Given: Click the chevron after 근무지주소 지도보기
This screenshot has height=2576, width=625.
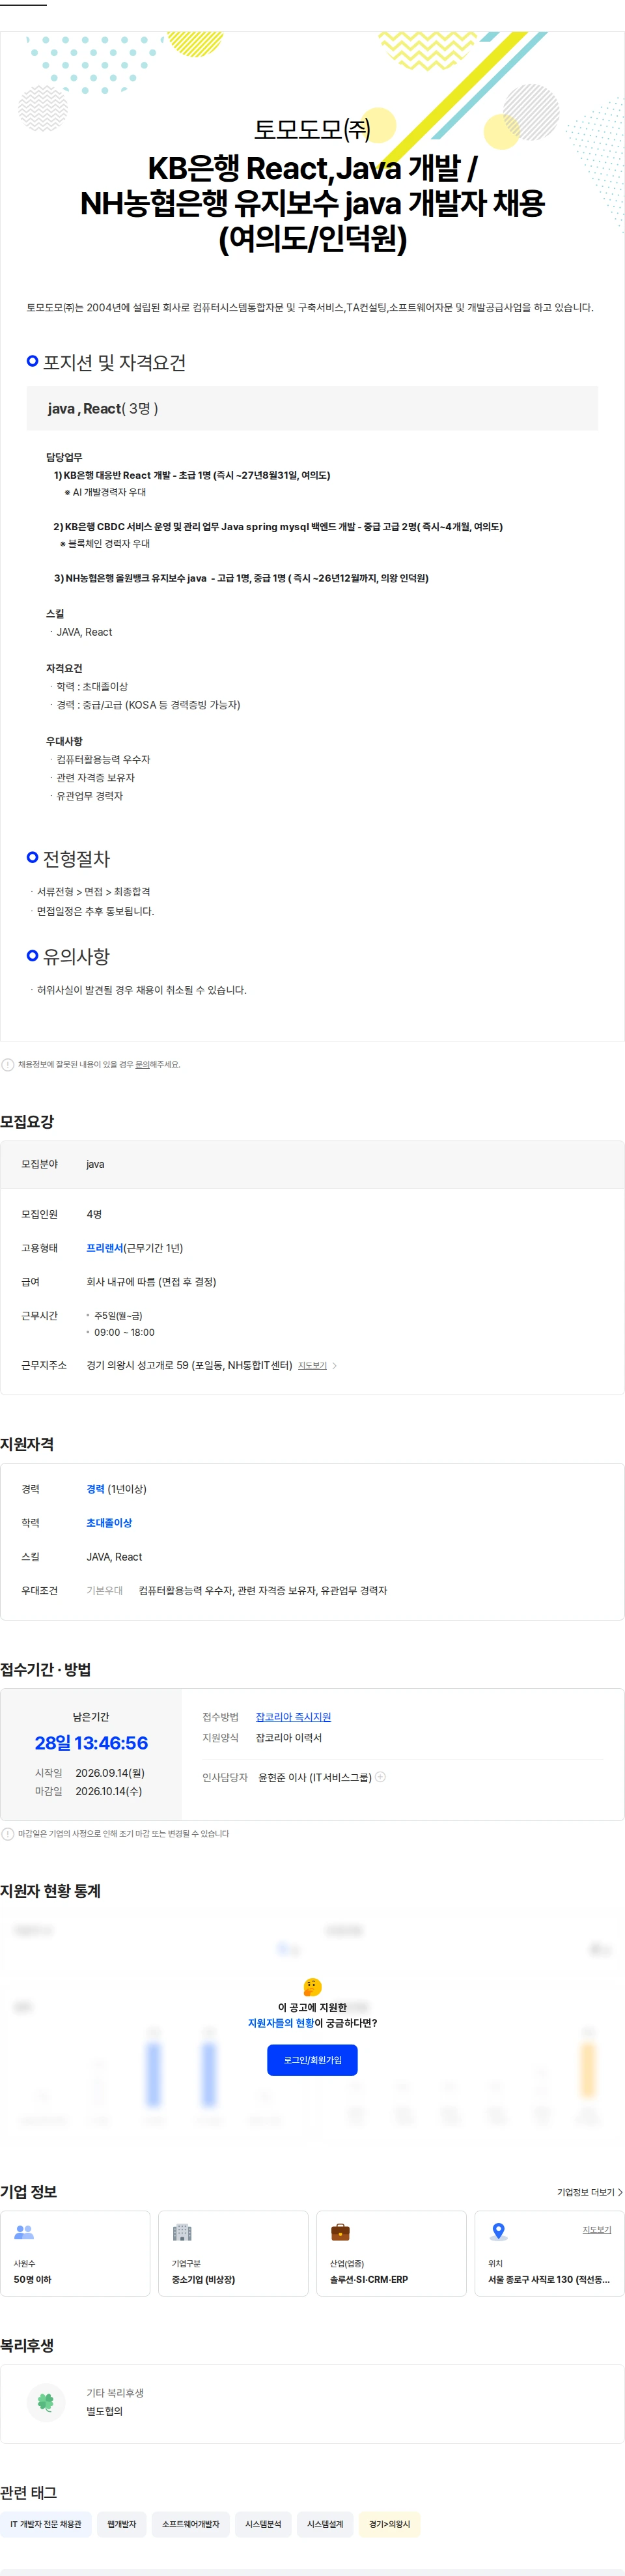Looking at the screenshot, I should (x=334, y=1365).
